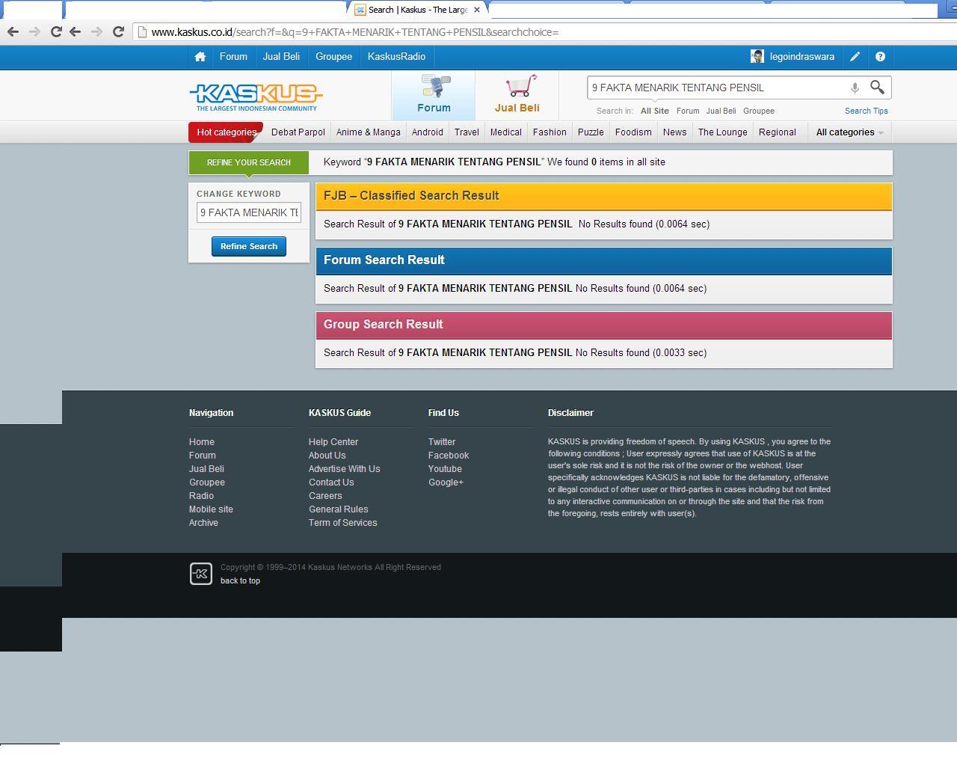Screen dimensions: 957x766
Task: Open the Regional category
Action: click(x=778, y=132)
